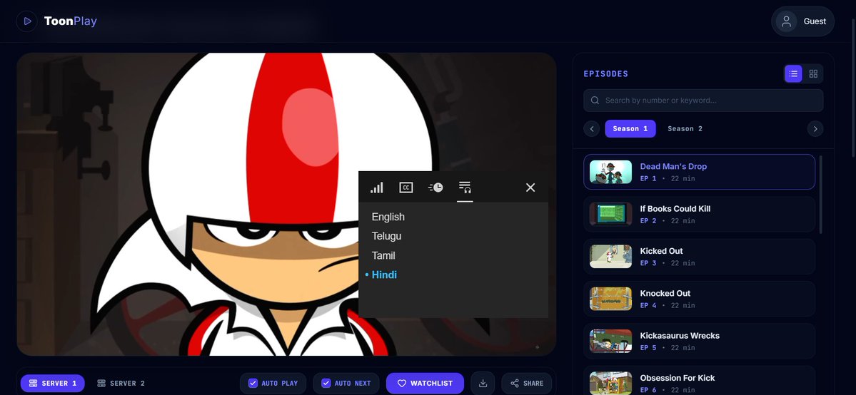This screenshot has width=856, height=395.
Task: Click the Guest account button
Action: coord(802,21)
